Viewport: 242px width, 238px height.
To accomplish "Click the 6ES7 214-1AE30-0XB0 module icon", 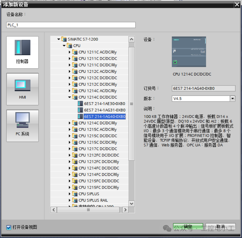I will [80, 104].
